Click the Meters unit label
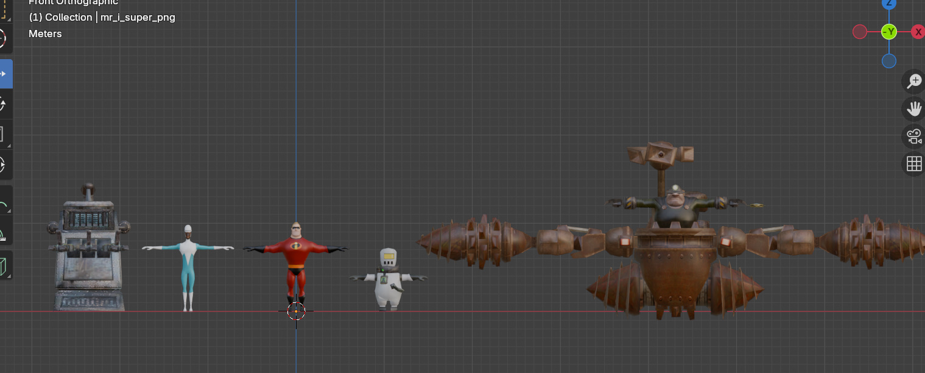Screen dimensions: 925x373 (x=45, y=34)
